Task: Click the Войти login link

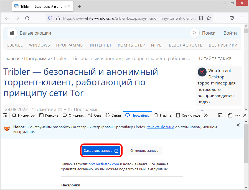Action: (230, 33)
